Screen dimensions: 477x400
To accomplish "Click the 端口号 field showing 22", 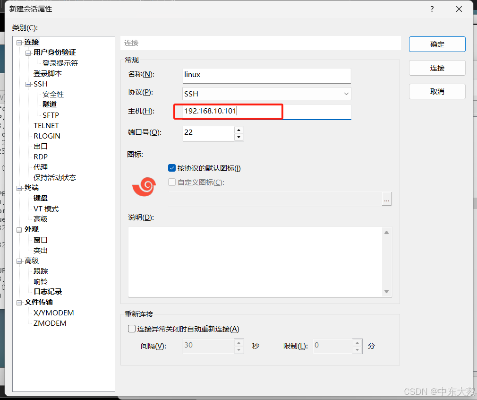I will click(208, 133).
